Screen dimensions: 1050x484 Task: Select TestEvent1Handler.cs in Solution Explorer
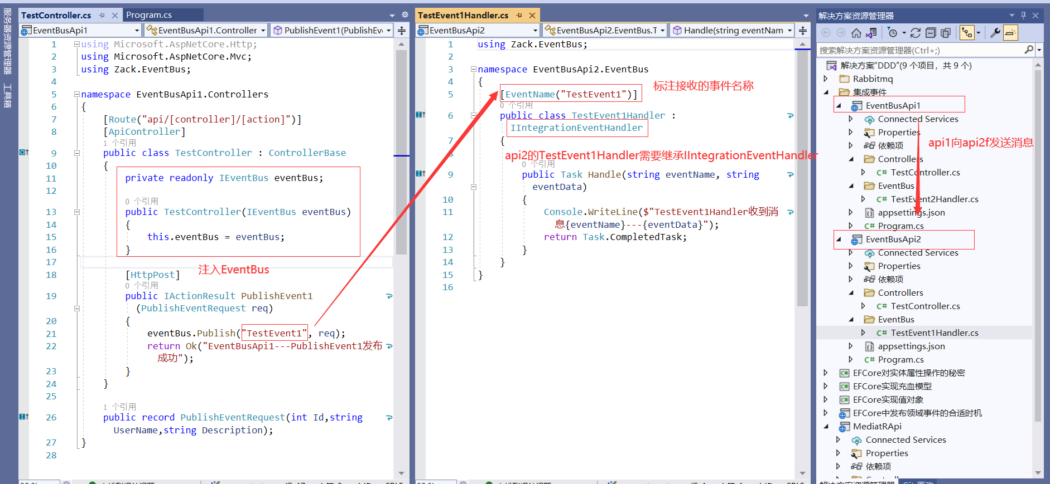point(935,333)
